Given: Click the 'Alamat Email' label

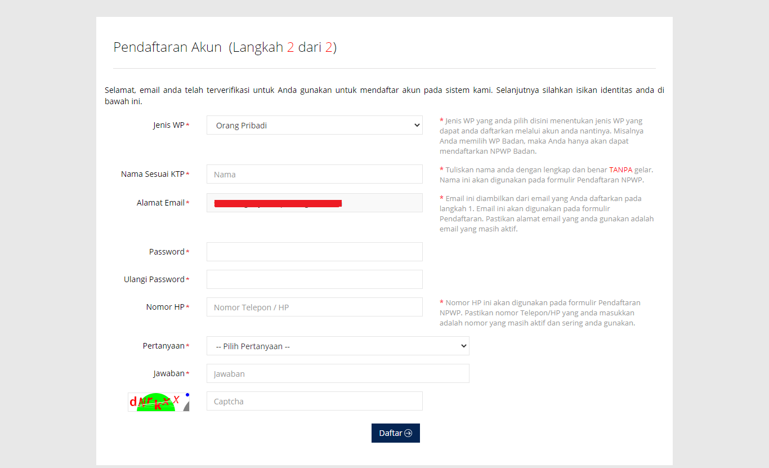Looking at the screenshot, I should 160,203.
